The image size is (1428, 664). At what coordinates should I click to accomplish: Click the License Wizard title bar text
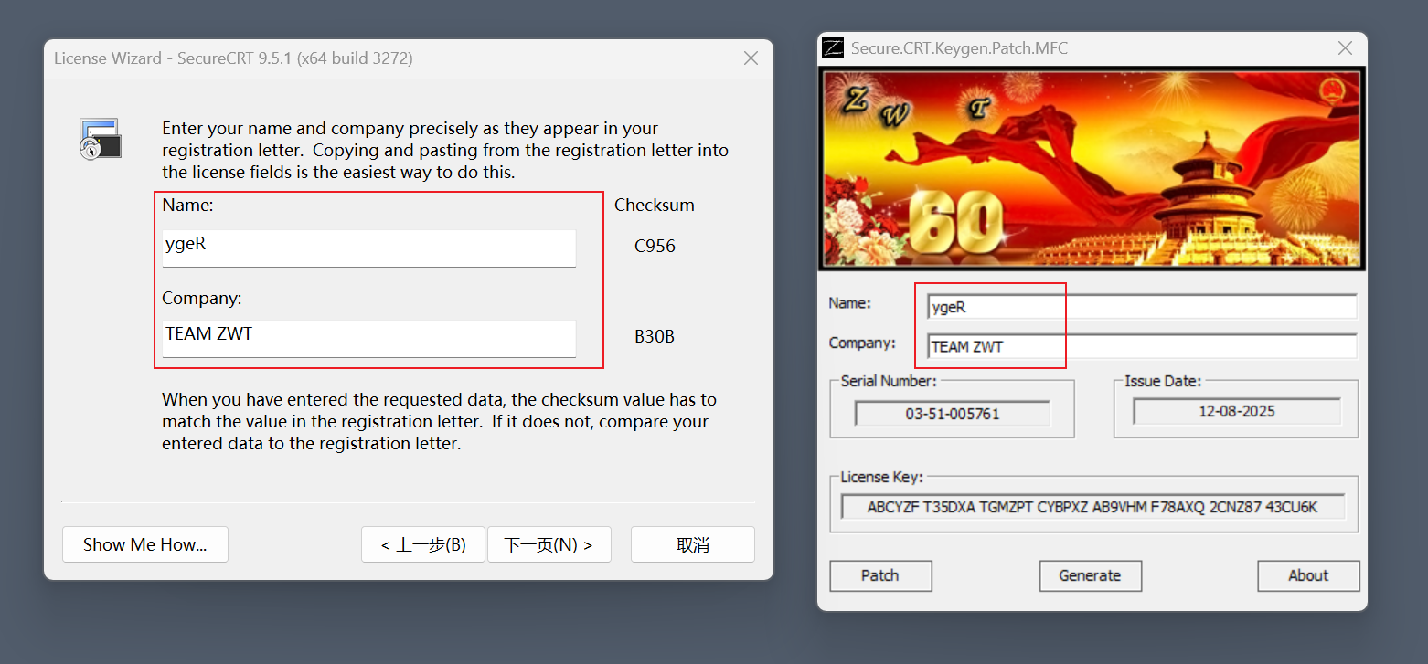point(233,58)
